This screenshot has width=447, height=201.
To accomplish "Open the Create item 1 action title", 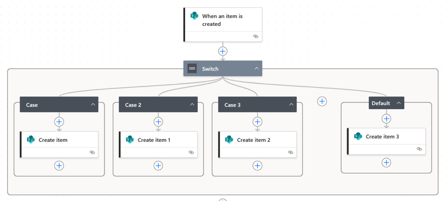I will (154, 140).
